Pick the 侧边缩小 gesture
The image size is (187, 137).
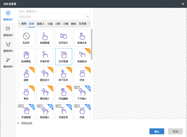click(x=45, y=112)
